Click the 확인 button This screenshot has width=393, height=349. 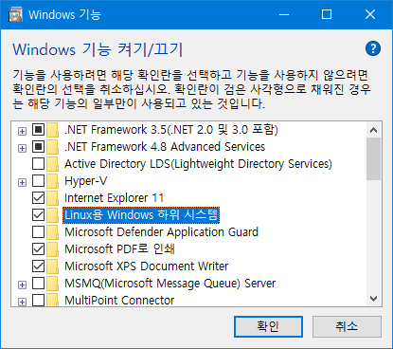point(268,326)
